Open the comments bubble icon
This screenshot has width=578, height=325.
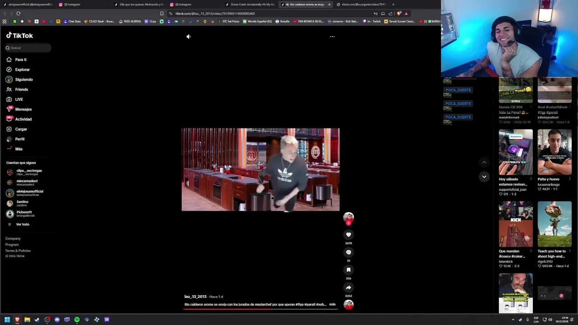(x=348, y=252)
